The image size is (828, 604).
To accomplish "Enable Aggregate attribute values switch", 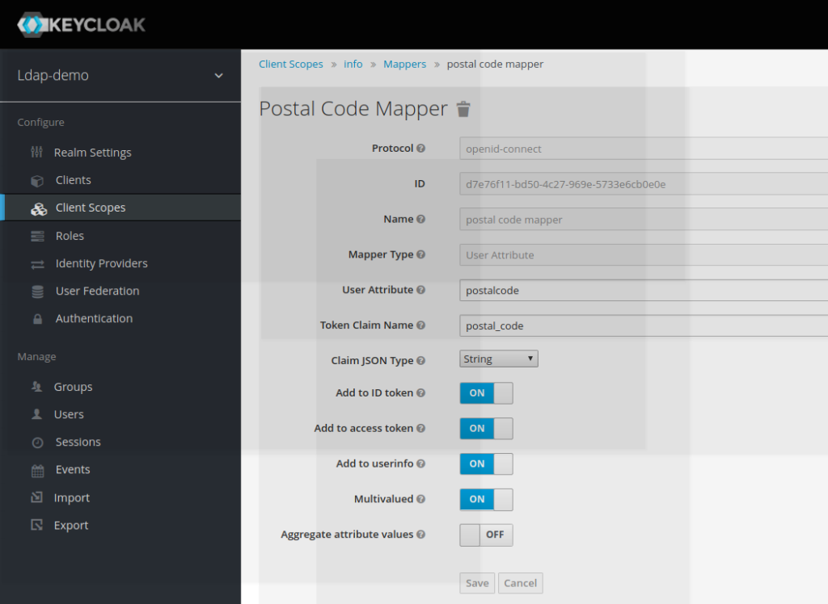I will (486, 535).
